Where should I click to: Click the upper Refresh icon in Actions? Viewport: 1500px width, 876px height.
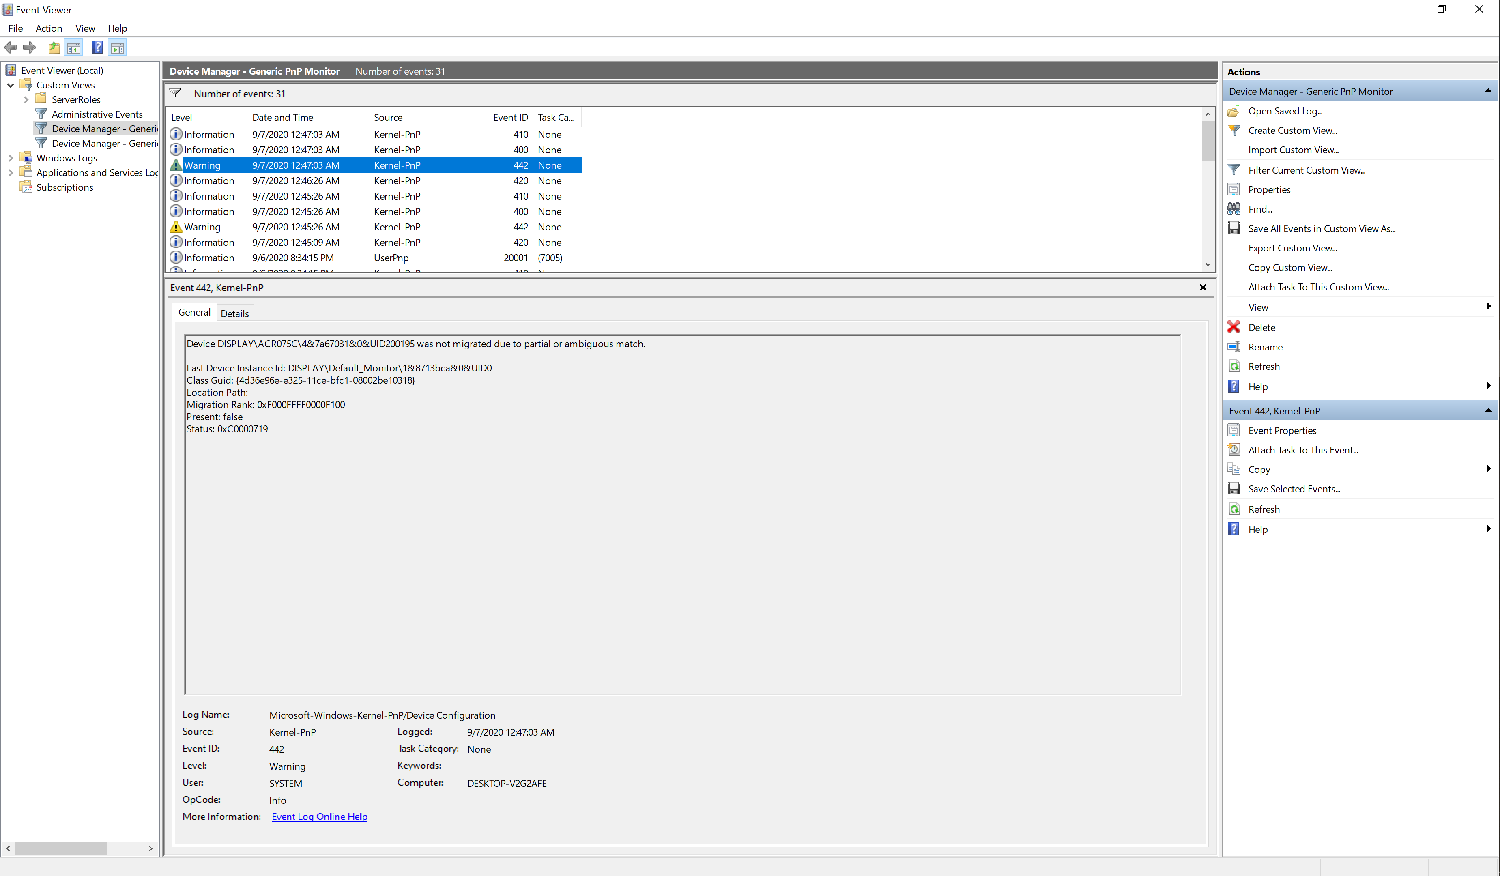(1234, 367)
